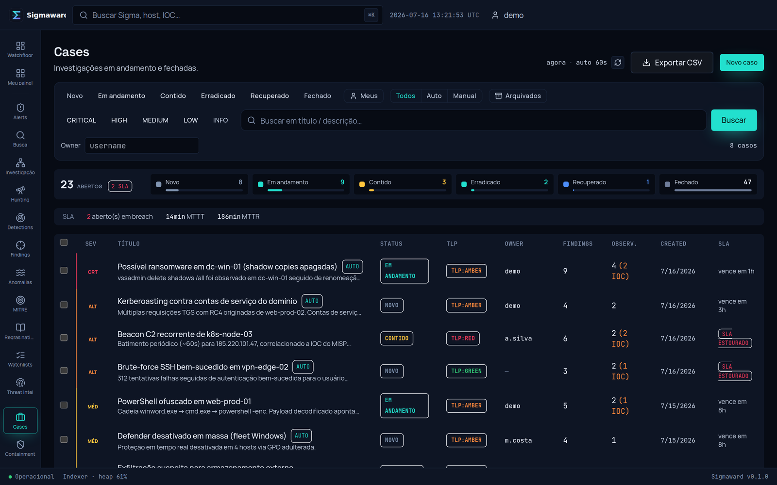Screen dimensions: 777x485
Task: Filter by HIGH severity
Action: point(119,120)
